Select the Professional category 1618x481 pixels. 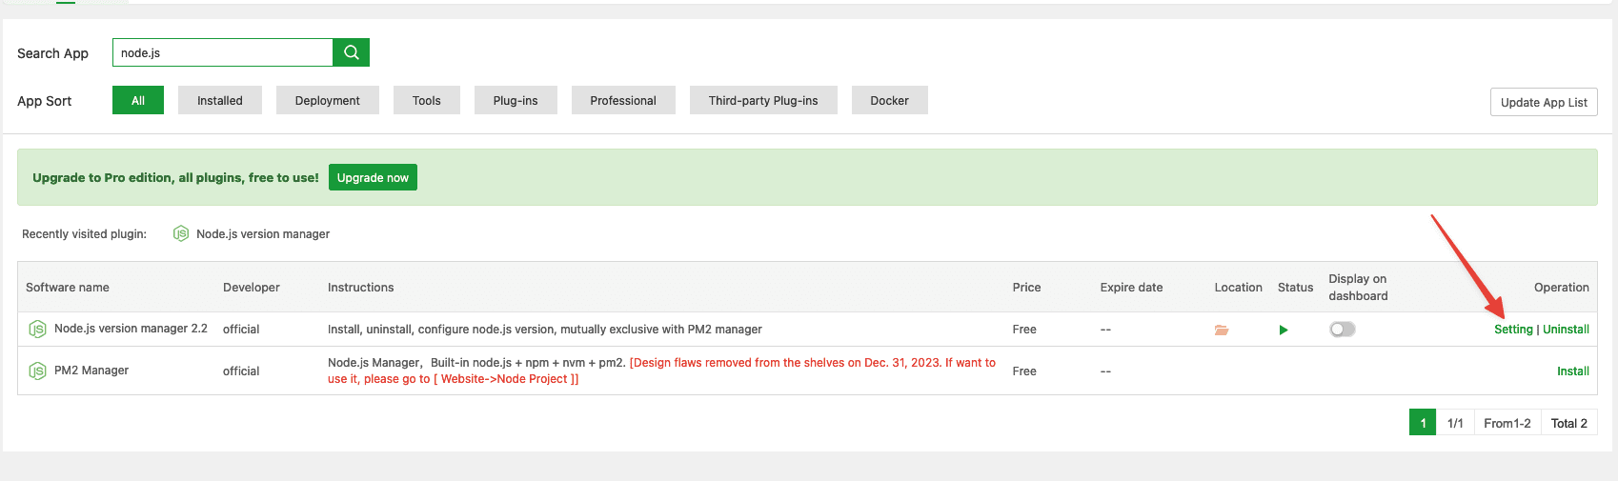[623, 100]
